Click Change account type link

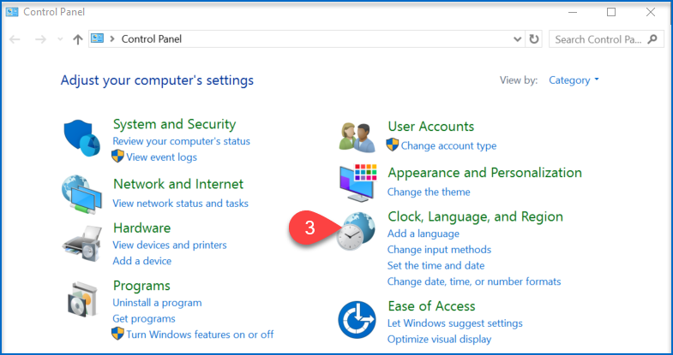pyautogui.click(x=448, y=145)
